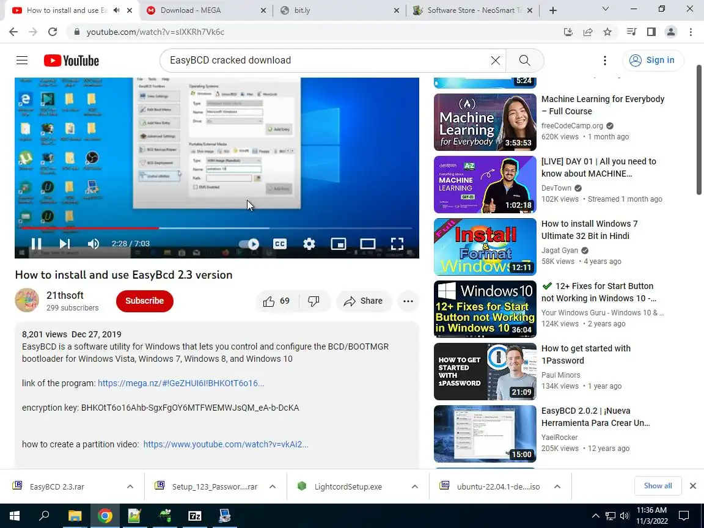This screenshot has width=704, height=528.
Task: Like the video
Action: tap(277, 301)
